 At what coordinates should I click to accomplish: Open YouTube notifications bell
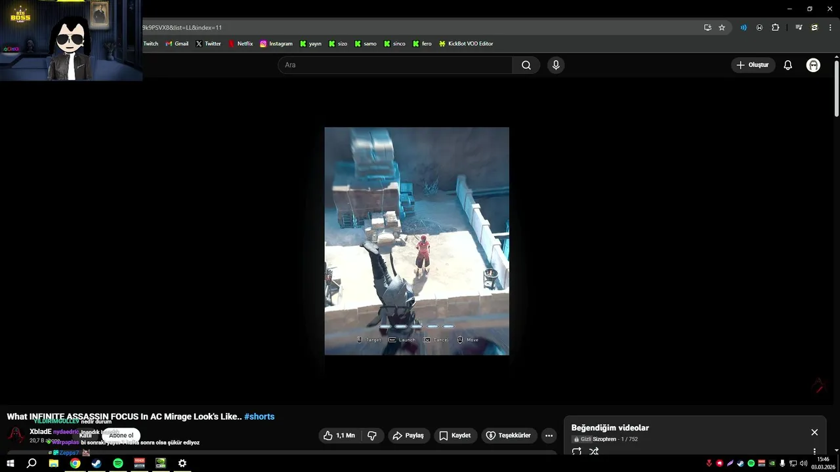788,65
